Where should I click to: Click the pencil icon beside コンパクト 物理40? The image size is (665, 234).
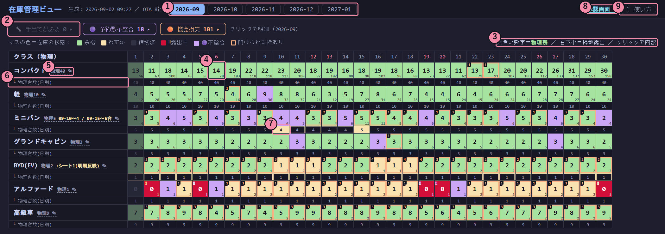pos(70,71)
